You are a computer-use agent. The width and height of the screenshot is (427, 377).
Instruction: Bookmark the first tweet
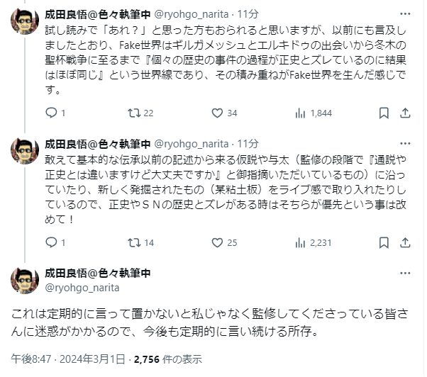click(x=384, y=112)
